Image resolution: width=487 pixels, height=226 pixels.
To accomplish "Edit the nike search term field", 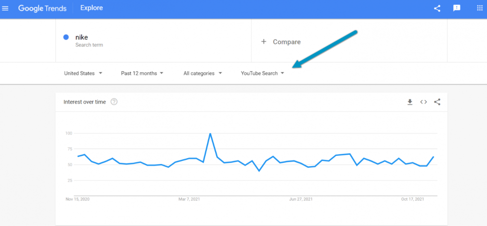I will click(x=153, y=40).
